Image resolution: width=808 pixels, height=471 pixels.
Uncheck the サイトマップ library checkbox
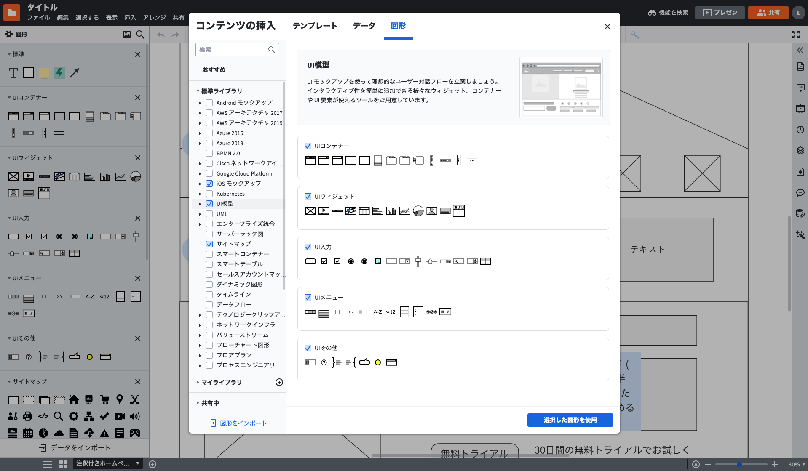pos(209,244)
